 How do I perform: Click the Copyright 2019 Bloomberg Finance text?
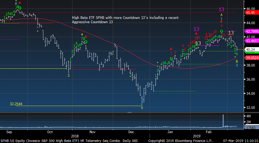coord(180,141)
